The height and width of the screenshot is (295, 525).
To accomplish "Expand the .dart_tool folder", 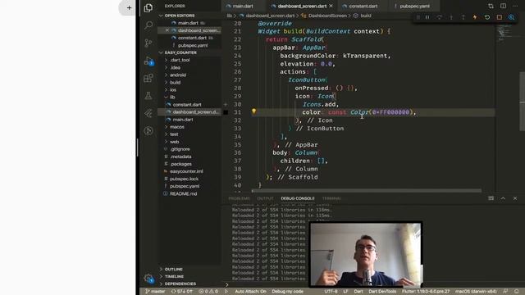I will coord(180,60).
